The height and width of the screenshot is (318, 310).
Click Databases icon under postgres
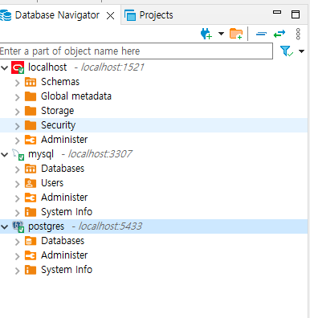click(31, 241)
